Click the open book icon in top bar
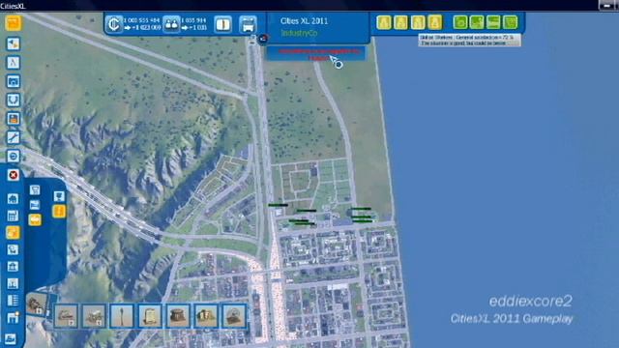The height and width of the screenshot is (348, 619). pos(223,24)
